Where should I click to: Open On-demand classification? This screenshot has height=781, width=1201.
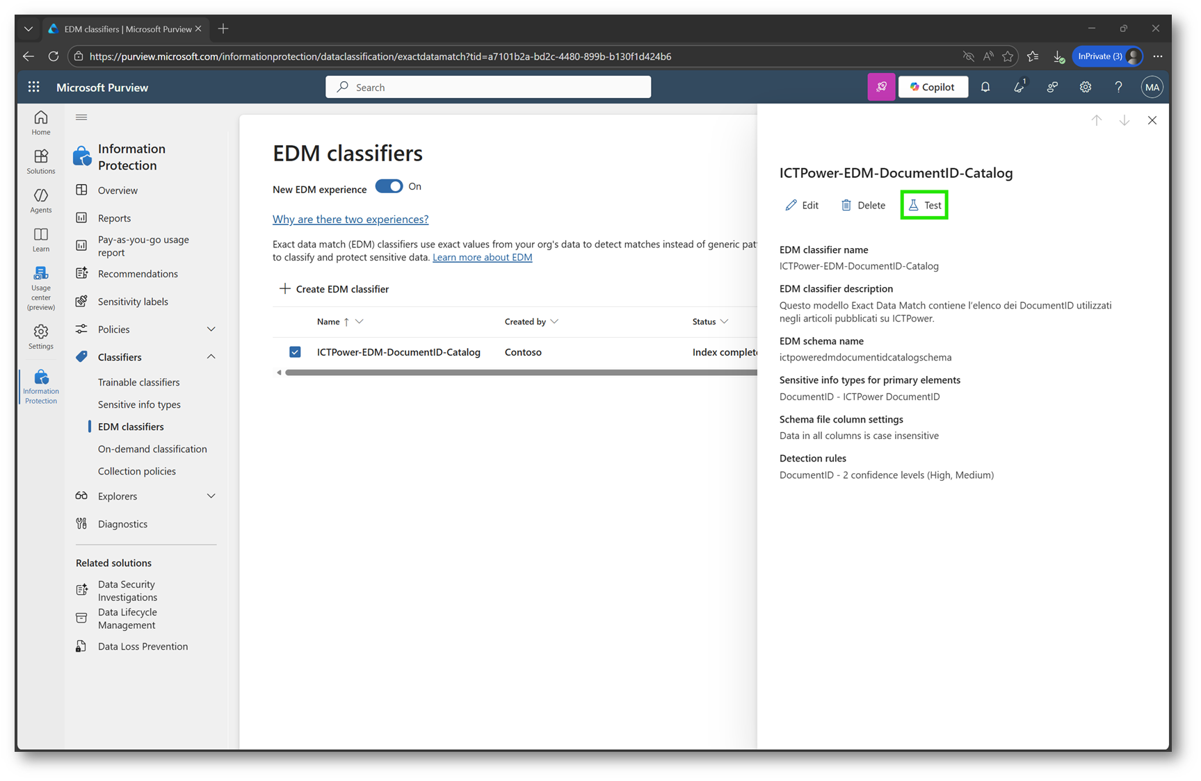point(152,449)
